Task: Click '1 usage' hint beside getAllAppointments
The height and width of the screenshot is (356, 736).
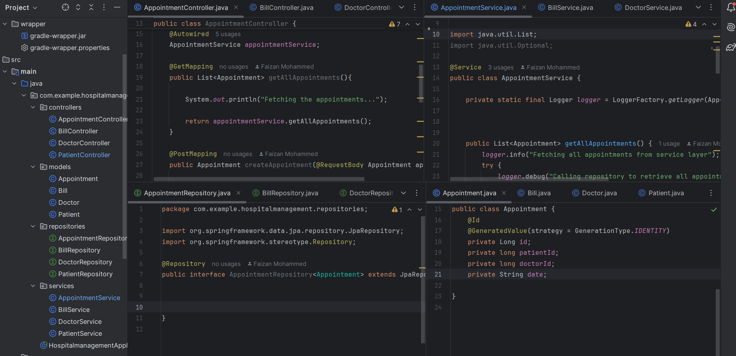Action: pos(669,144)
